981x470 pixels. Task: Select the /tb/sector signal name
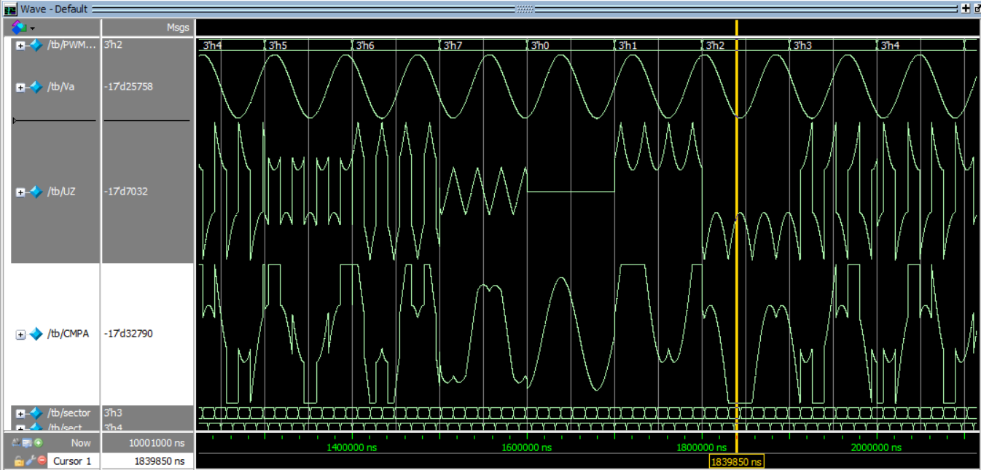[x=69, y=413]
